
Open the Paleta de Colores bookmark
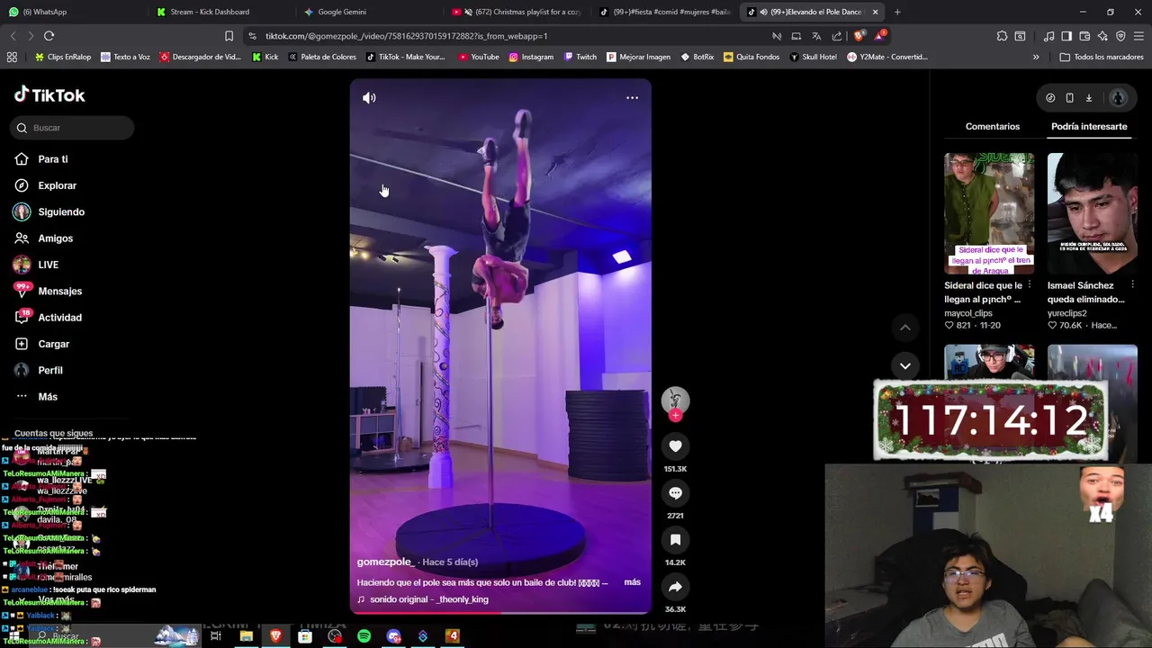[321, 57]
